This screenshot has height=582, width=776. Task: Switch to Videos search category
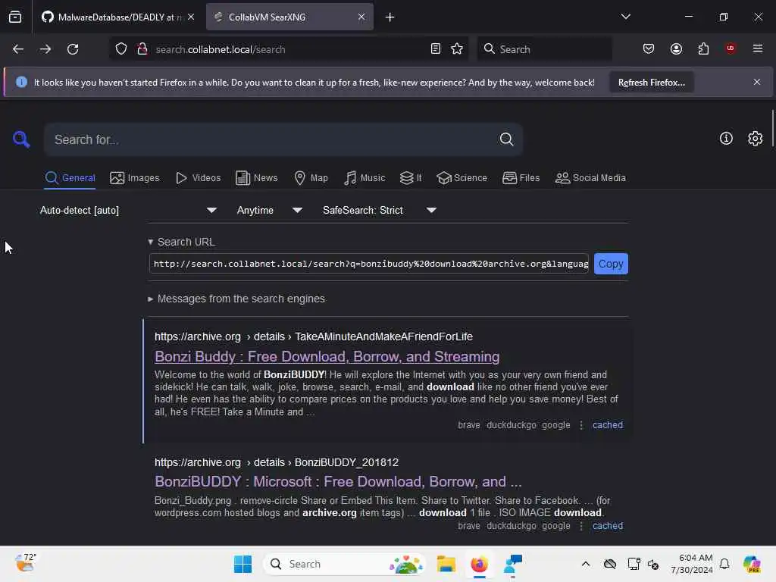tap(198, 178)
